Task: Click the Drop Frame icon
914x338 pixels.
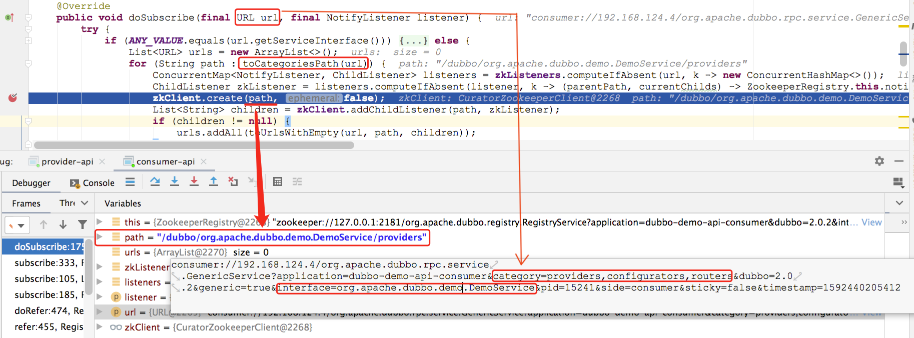Action: tap(233, 182)
